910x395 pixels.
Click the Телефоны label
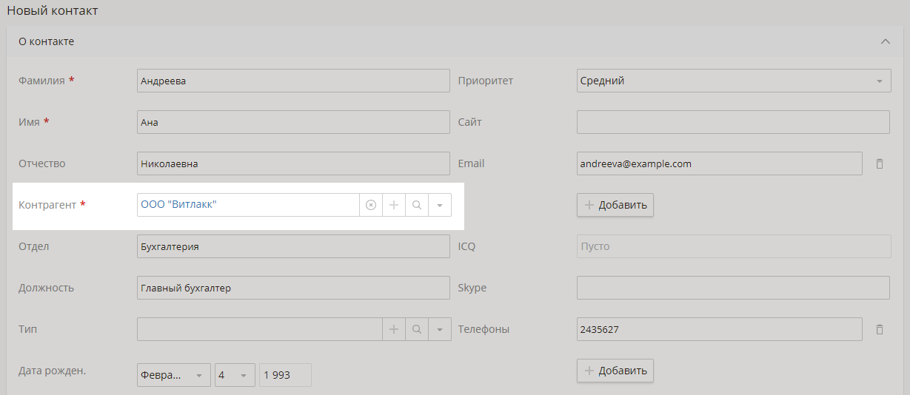coord(484,329)
